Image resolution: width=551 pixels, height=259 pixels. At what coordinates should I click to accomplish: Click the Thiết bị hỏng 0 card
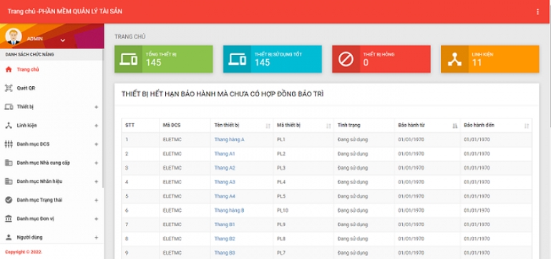381,59
